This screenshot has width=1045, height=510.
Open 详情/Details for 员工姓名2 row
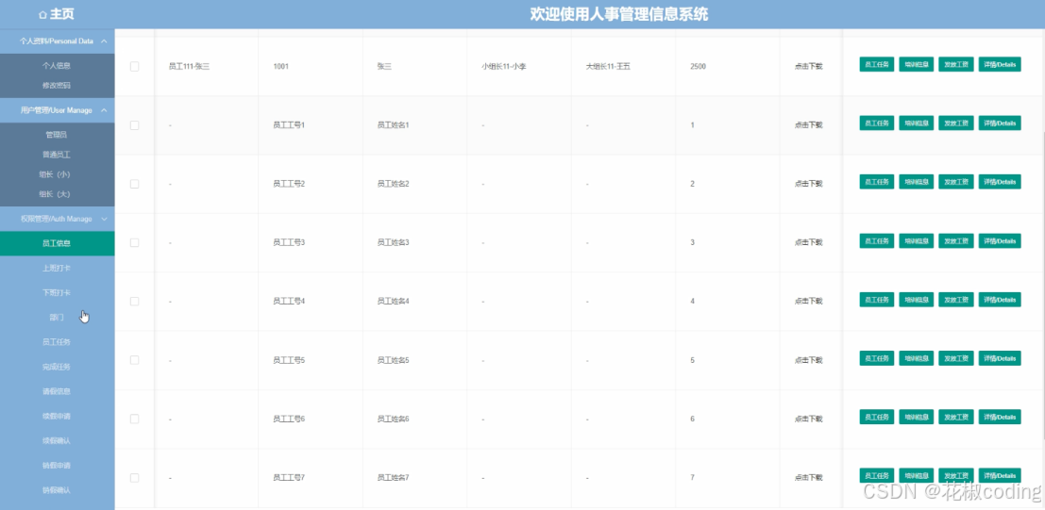(1000, 182)
